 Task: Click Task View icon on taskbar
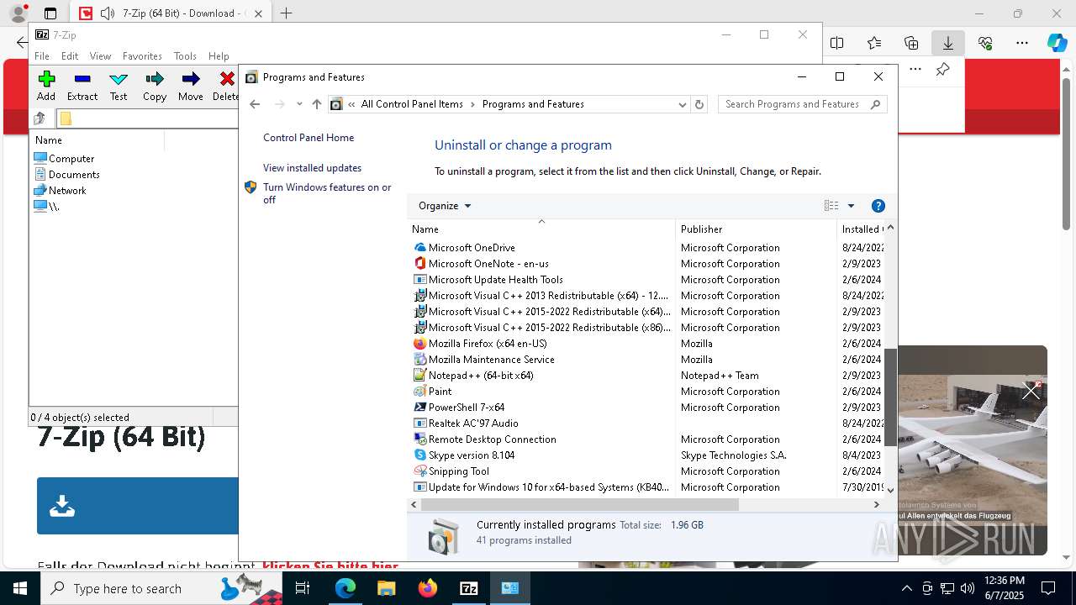coord(303,588)
